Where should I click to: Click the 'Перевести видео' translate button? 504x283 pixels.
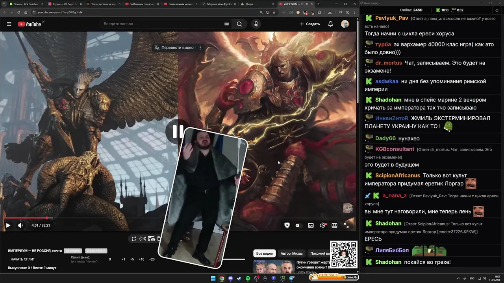(x=174, y=48)
